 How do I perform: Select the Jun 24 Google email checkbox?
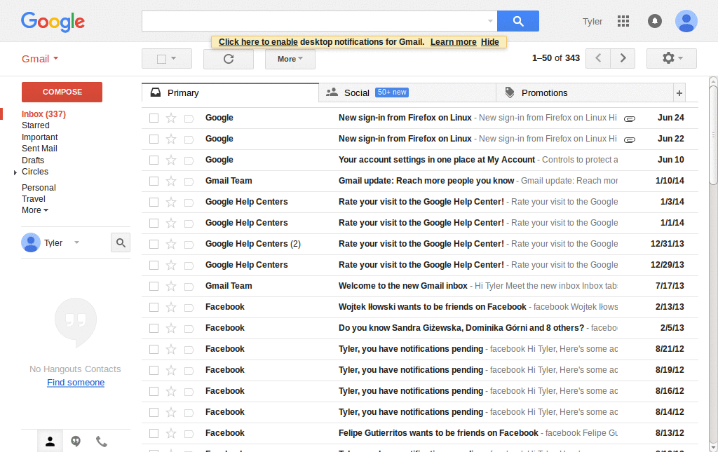click(x=154, y=118)
